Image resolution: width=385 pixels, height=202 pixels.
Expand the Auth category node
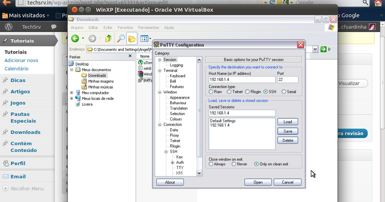(173, 162)
